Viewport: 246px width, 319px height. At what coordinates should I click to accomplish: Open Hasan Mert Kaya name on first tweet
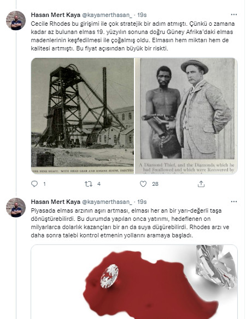click(x=56, y=15)
